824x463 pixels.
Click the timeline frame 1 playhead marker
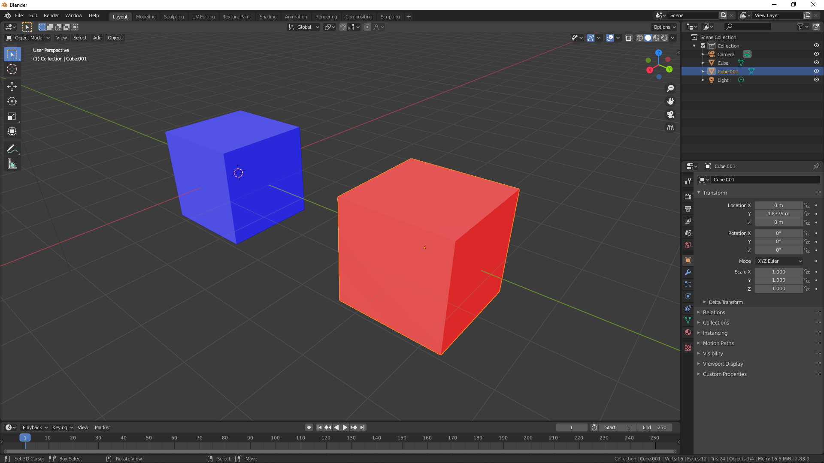[25, 438]
